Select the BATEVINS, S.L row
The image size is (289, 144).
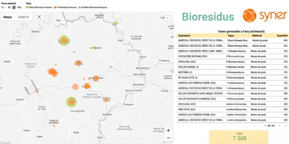click(x=233, y=72)
